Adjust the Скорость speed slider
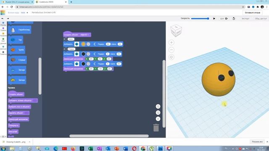 pos(200,18)
